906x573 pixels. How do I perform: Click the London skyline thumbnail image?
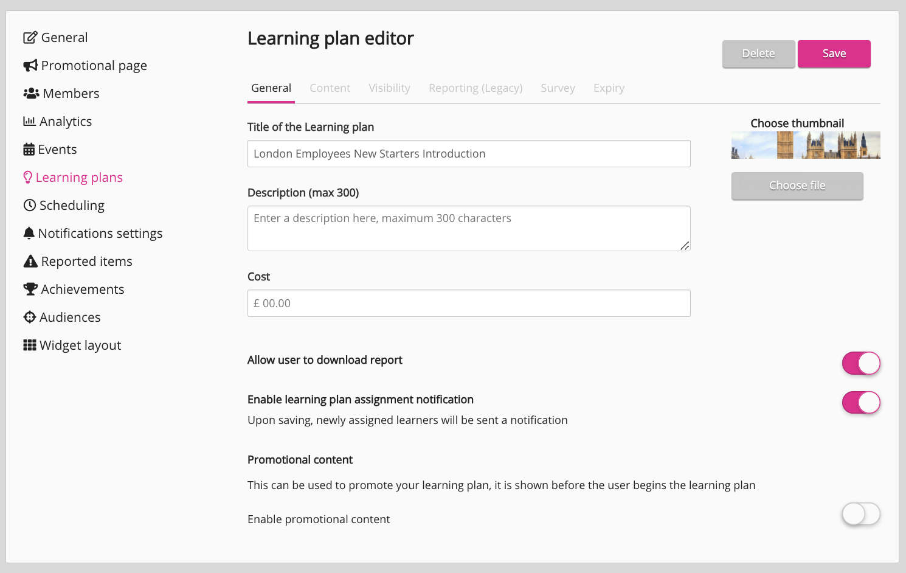click(805, 145)
